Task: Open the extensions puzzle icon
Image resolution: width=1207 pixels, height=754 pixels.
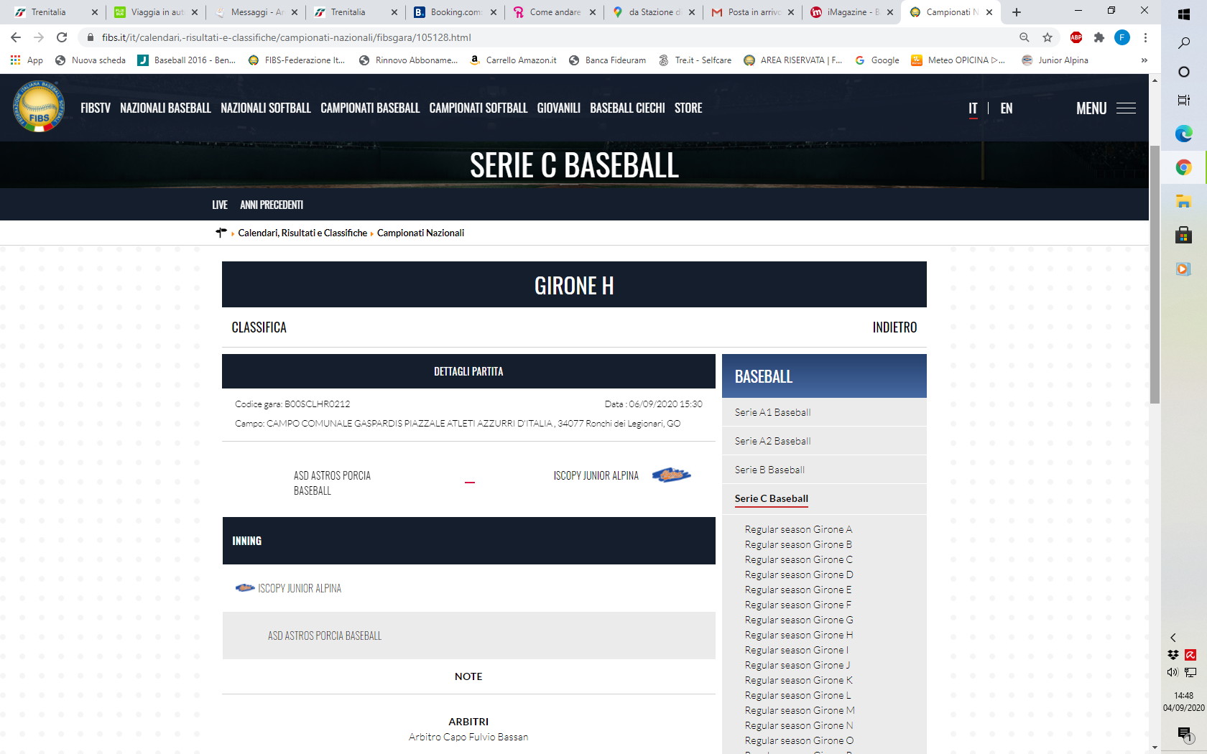Action: tap(1099, 37)
